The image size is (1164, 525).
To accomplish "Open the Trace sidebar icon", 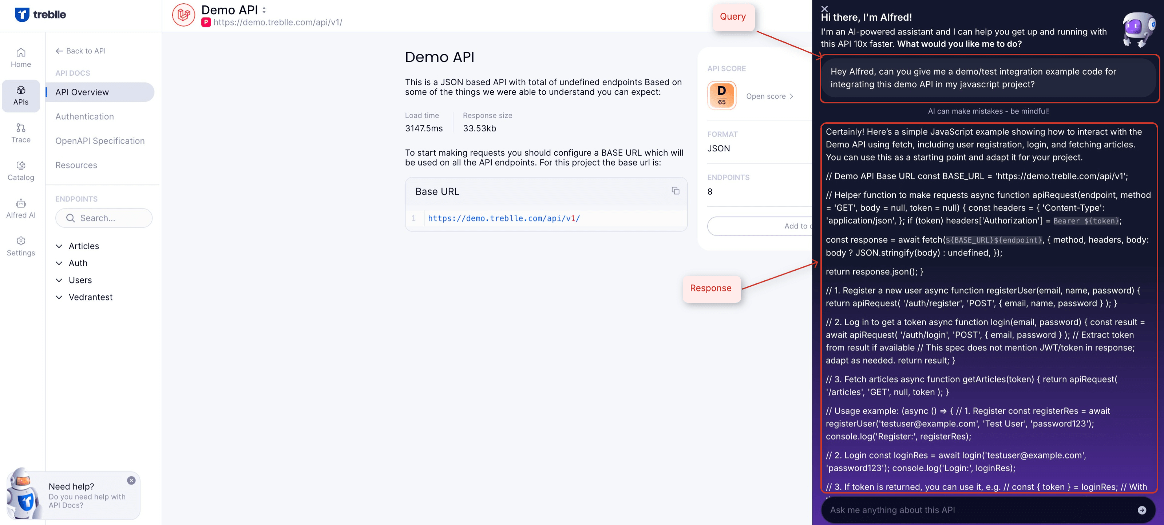I will (x=21, y=133).
